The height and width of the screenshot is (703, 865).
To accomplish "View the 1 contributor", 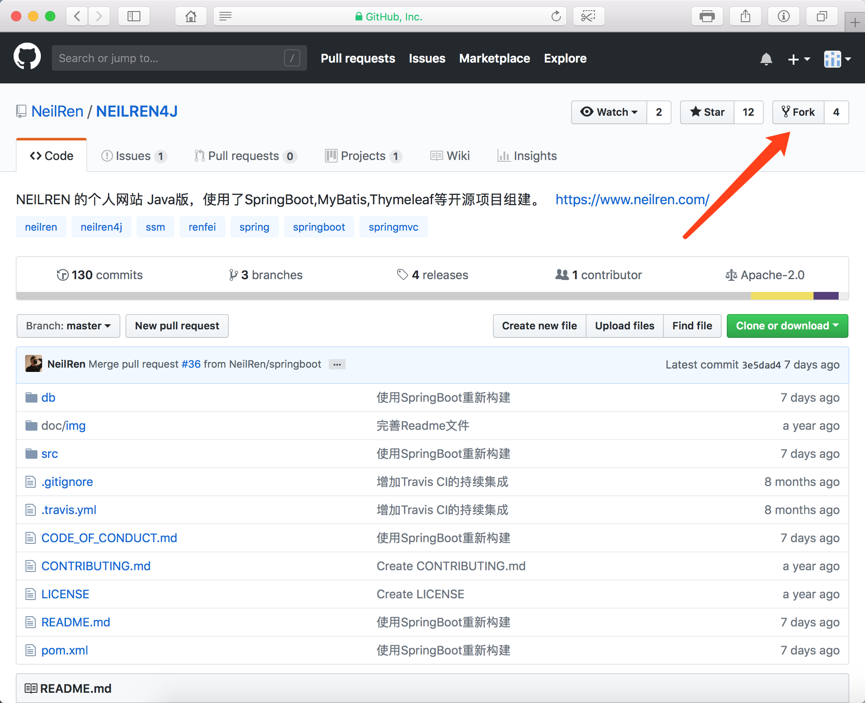I will pyautogui.click(x=599, y=275).
